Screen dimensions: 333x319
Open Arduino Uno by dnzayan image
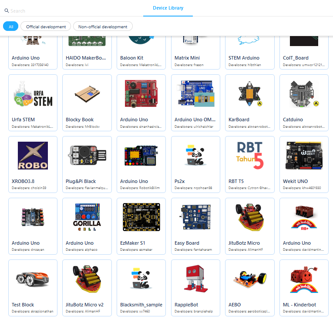pos(33,217)
